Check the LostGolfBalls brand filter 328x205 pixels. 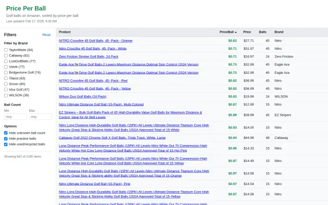[6, 61]
